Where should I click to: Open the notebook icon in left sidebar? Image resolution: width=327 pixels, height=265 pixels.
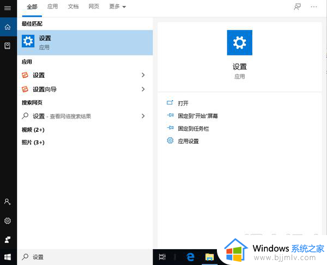8,45
